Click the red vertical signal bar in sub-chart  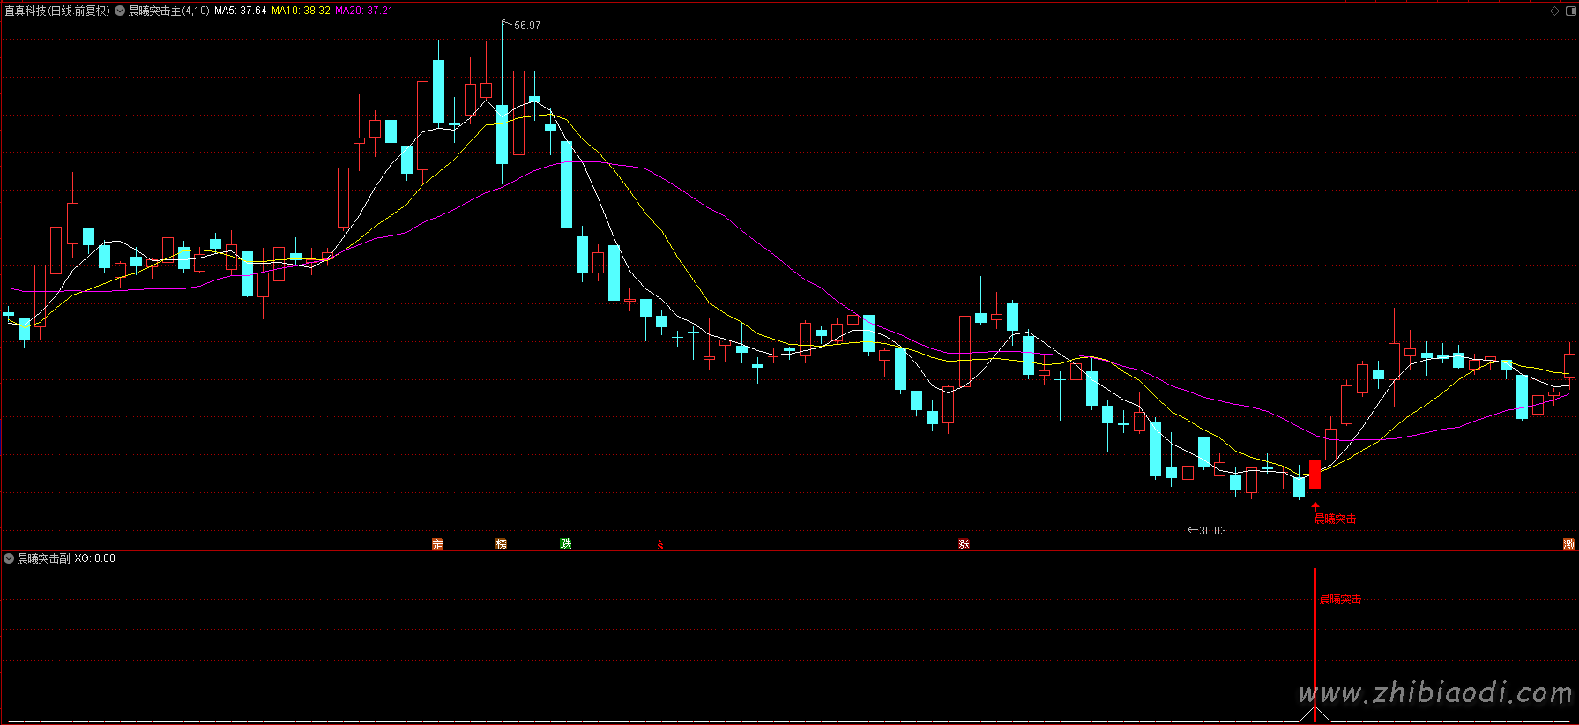coord(1315,645)
